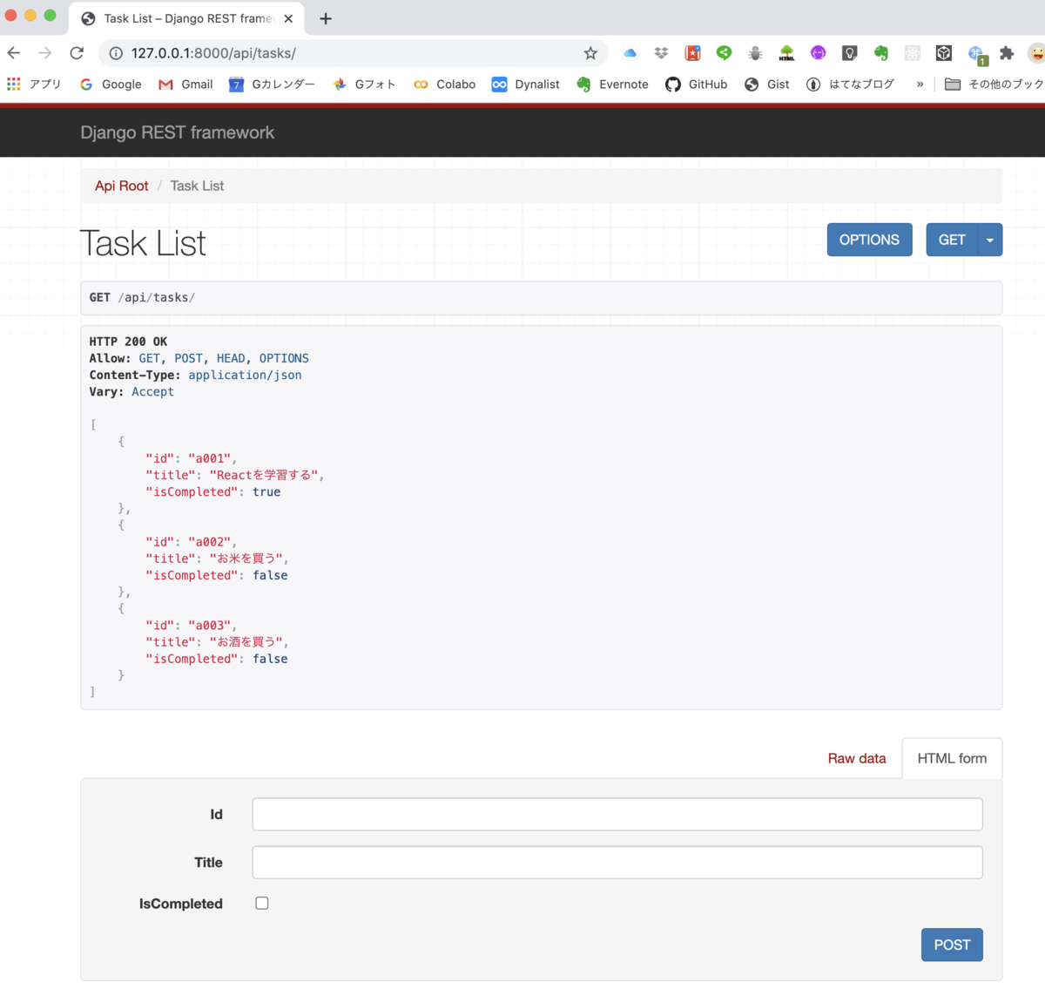Open a new browser tab
This screenshot has width=1045, height=989.
(x=326, y=18)
